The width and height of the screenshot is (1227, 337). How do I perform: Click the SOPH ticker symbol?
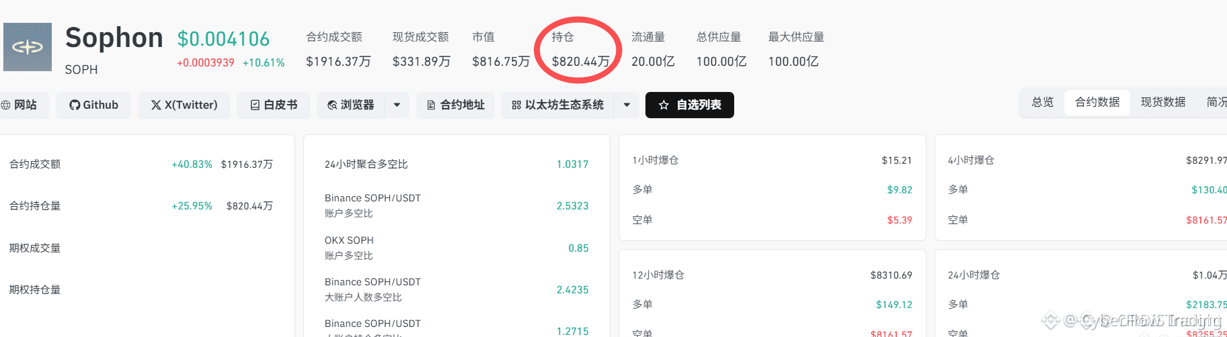[x=81, y=70]
